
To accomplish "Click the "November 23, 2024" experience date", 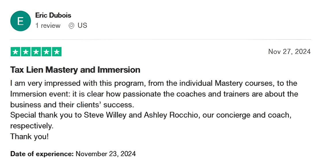I will 106,154.
